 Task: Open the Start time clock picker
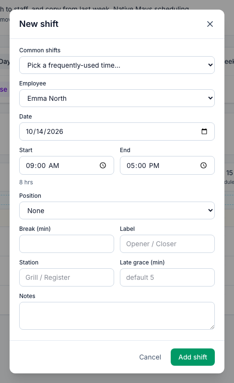click(103, 166)
